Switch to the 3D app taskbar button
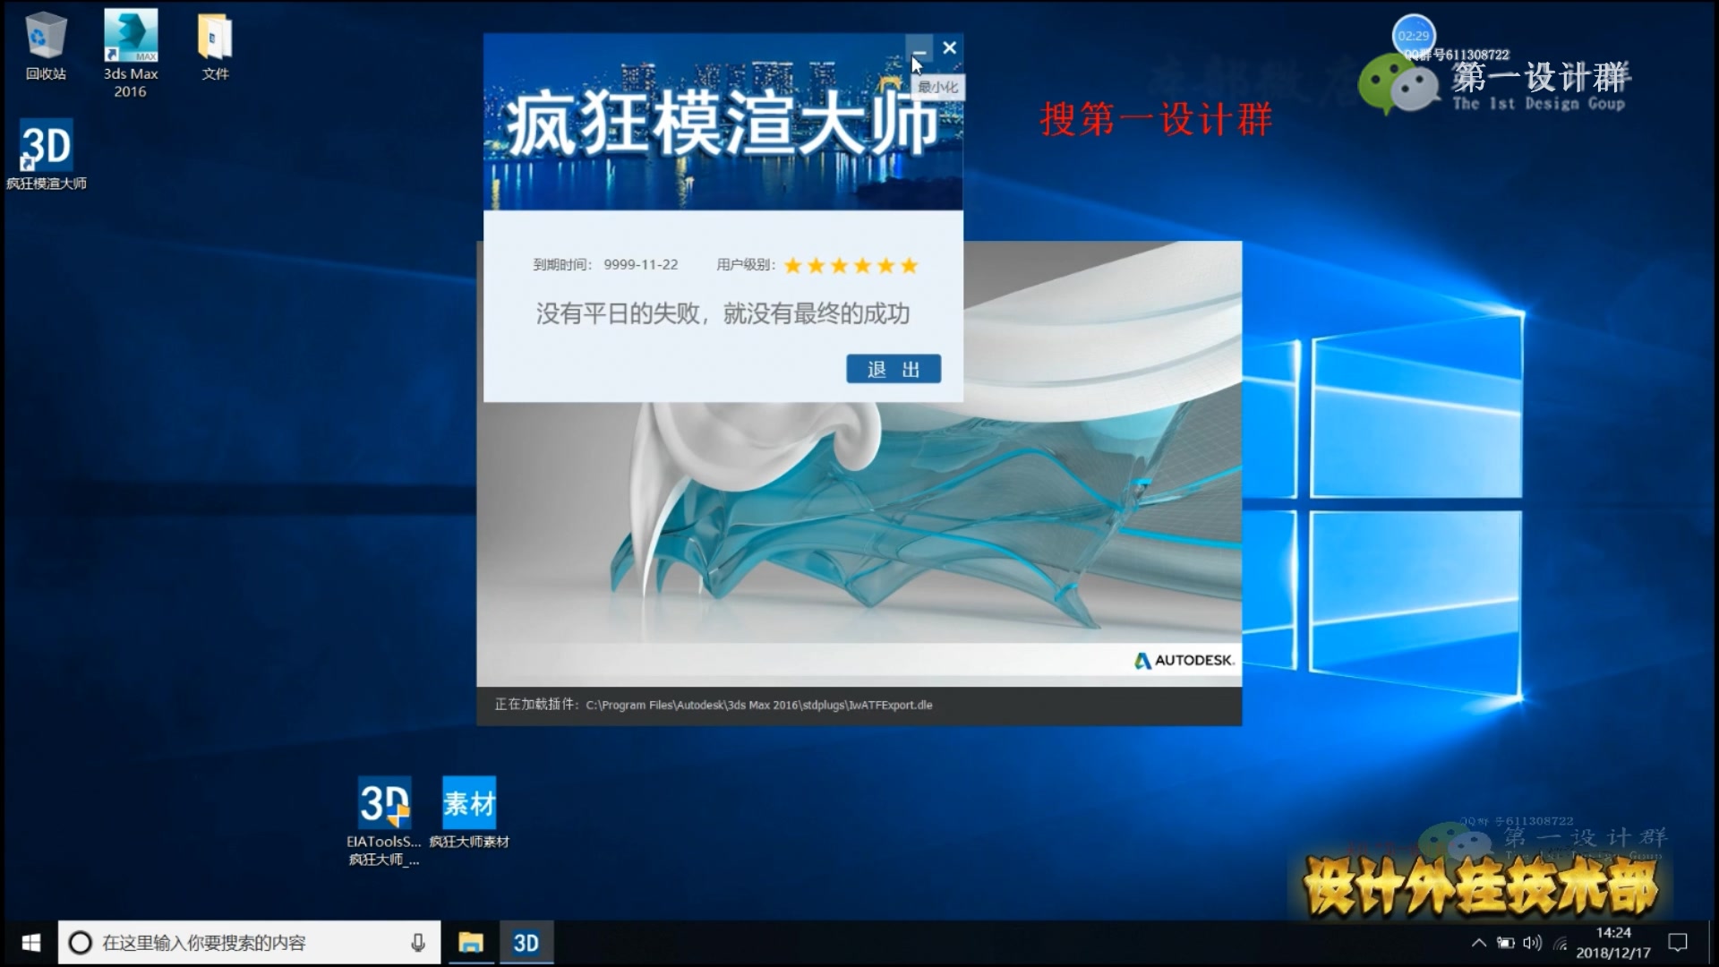The width and height of the screenshot is (1719, 967). 526,943
